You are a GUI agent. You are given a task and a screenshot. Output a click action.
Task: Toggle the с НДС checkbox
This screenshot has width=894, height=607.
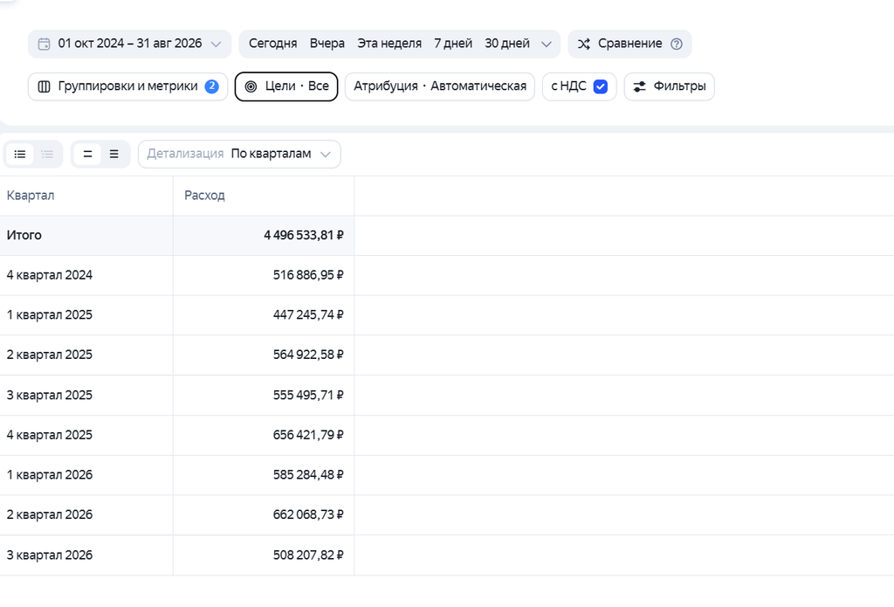601,86
